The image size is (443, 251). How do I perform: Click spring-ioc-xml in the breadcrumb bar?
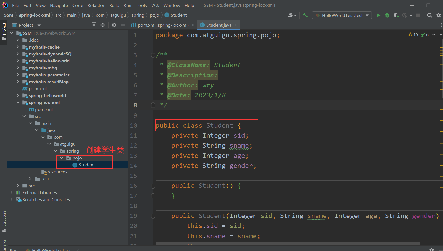[x=34, y=15]
